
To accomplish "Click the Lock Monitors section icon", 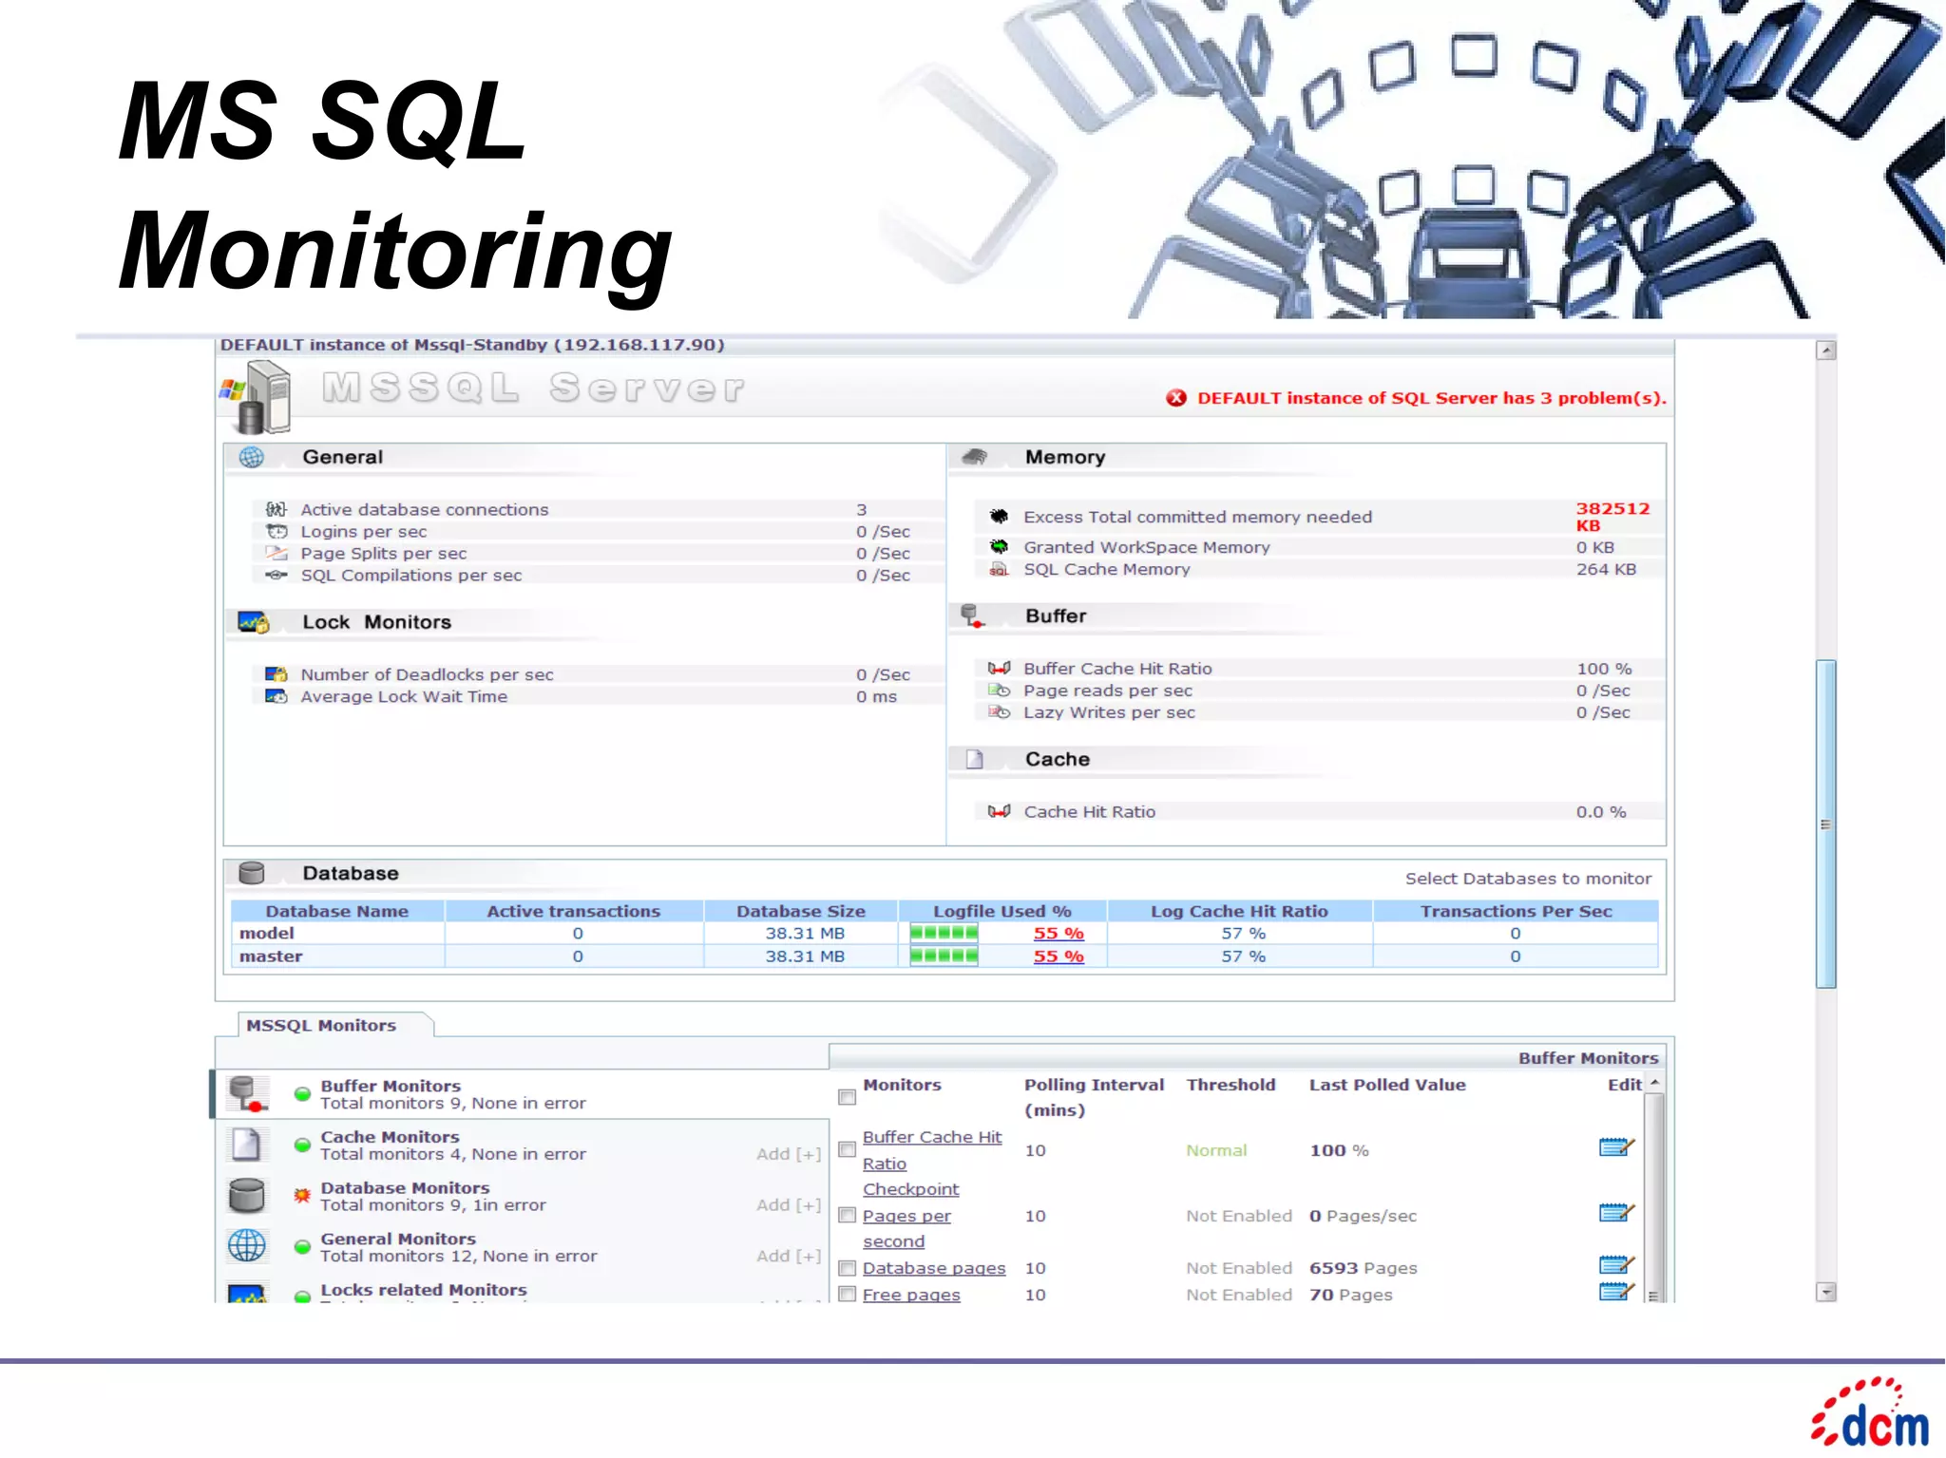I will pyautogui.click(x=254, y=622).
